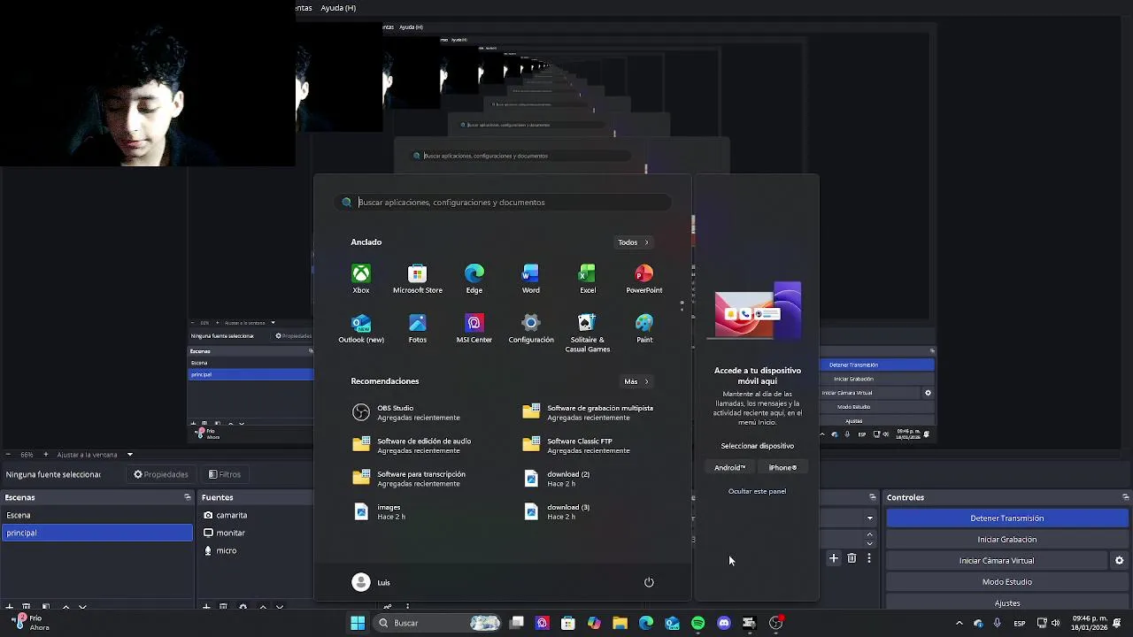Show hidden system tray icons
The height and width of the screenshot is (637, 1133).
(959, 623)
